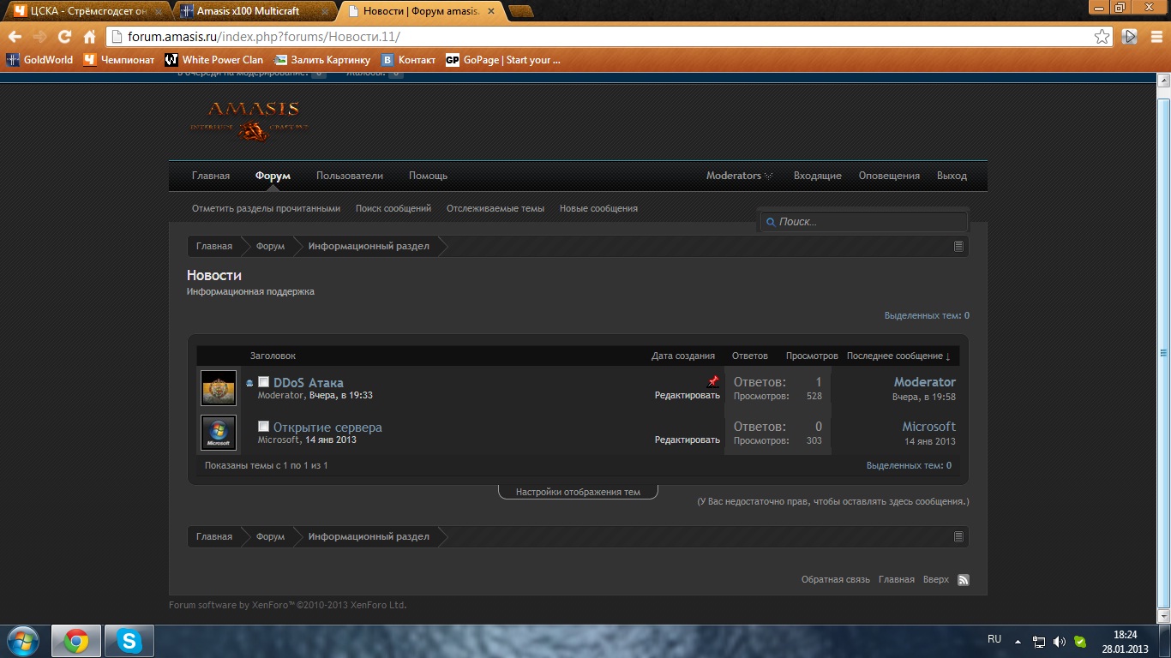1171x658 pixels.
Task: Go back using the browser back arrow
Action: pos(15,37)
